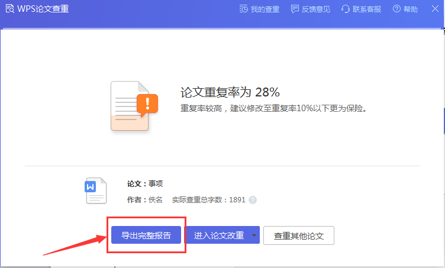This screenshot has height=268, width=445.
Task: Expand the 进入论文改重 dropdown arrow
Action: pos(254,235)
